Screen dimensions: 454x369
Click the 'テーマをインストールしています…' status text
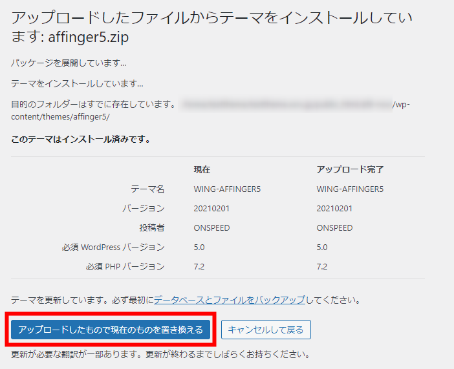click(x=77, y=83)
